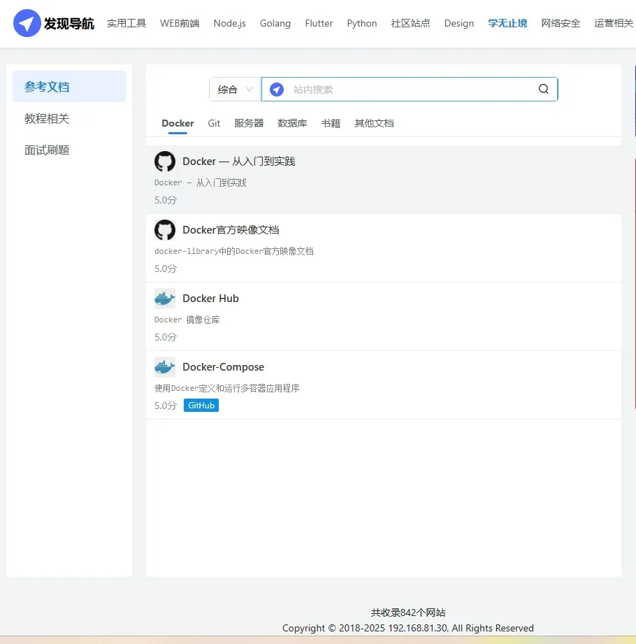This screenshot has width=636, height=644.
Task: Switch to the 服务器 tab
Action: click(249, 123)
